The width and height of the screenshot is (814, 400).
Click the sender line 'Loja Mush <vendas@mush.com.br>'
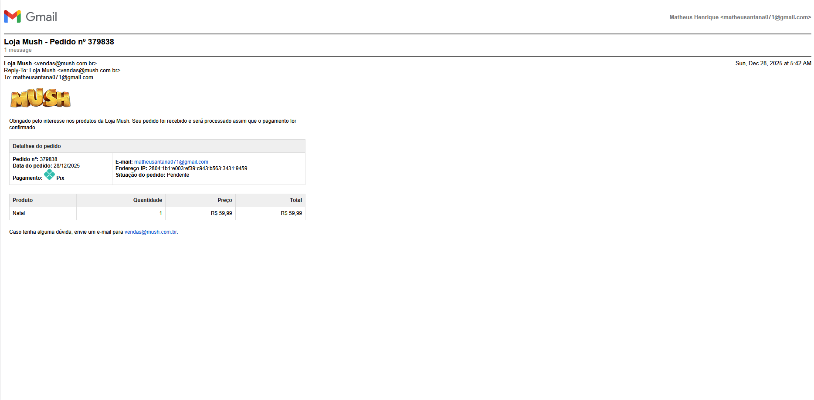point(50,64)
